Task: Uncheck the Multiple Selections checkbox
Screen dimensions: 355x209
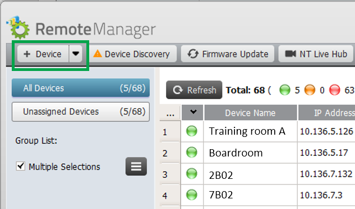Action: (x=21, y=167)
